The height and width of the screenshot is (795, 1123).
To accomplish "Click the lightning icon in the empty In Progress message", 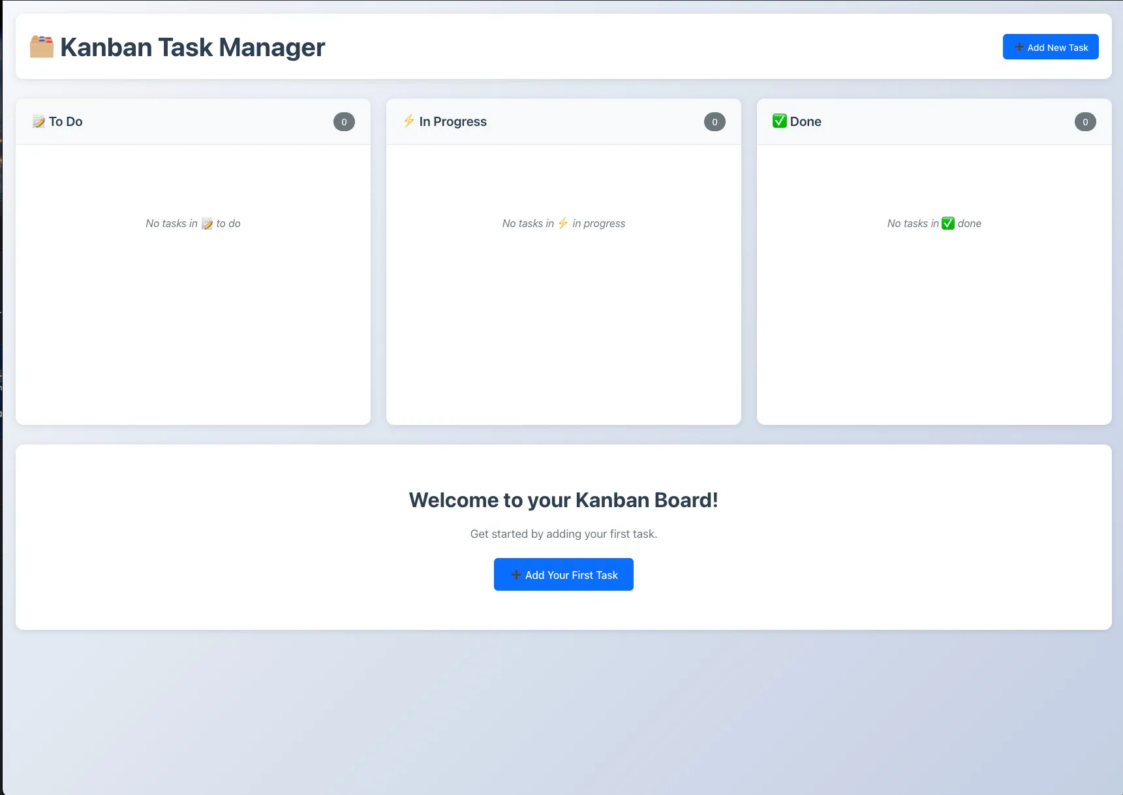I will pos(563,223).
